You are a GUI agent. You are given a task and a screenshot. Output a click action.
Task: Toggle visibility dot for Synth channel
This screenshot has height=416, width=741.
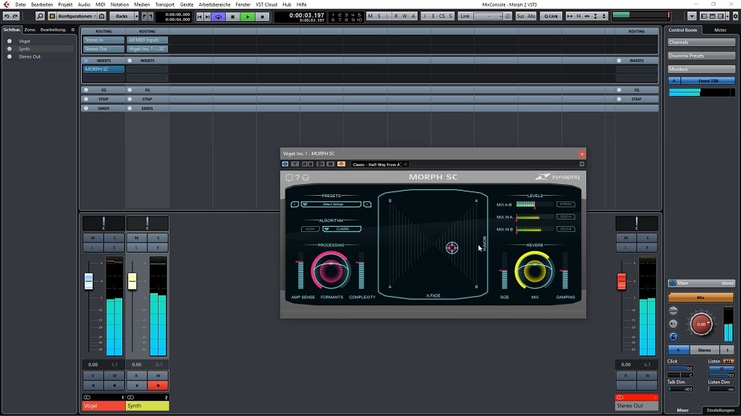(9, 48)
